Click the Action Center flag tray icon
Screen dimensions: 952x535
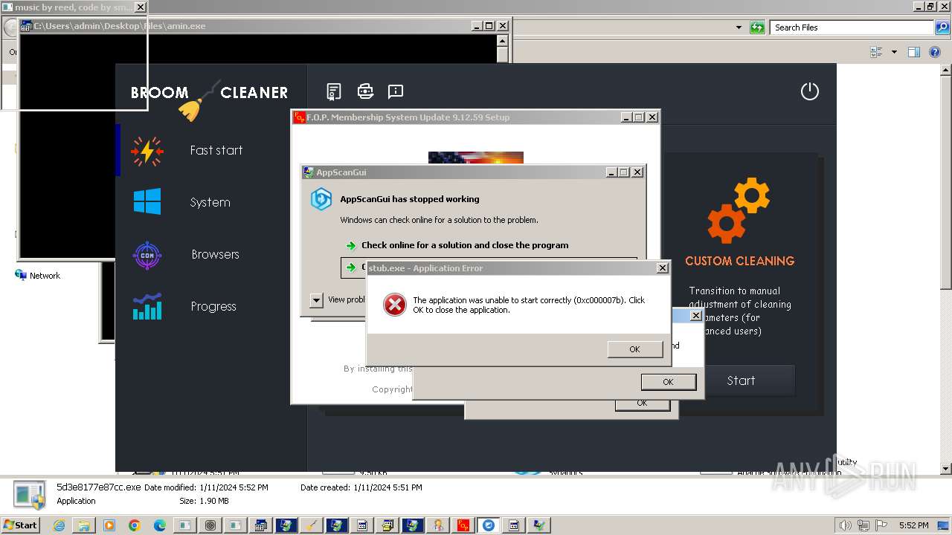click(881, 525)
